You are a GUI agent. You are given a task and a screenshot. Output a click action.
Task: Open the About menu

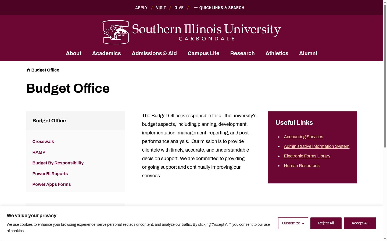point(74,53)
